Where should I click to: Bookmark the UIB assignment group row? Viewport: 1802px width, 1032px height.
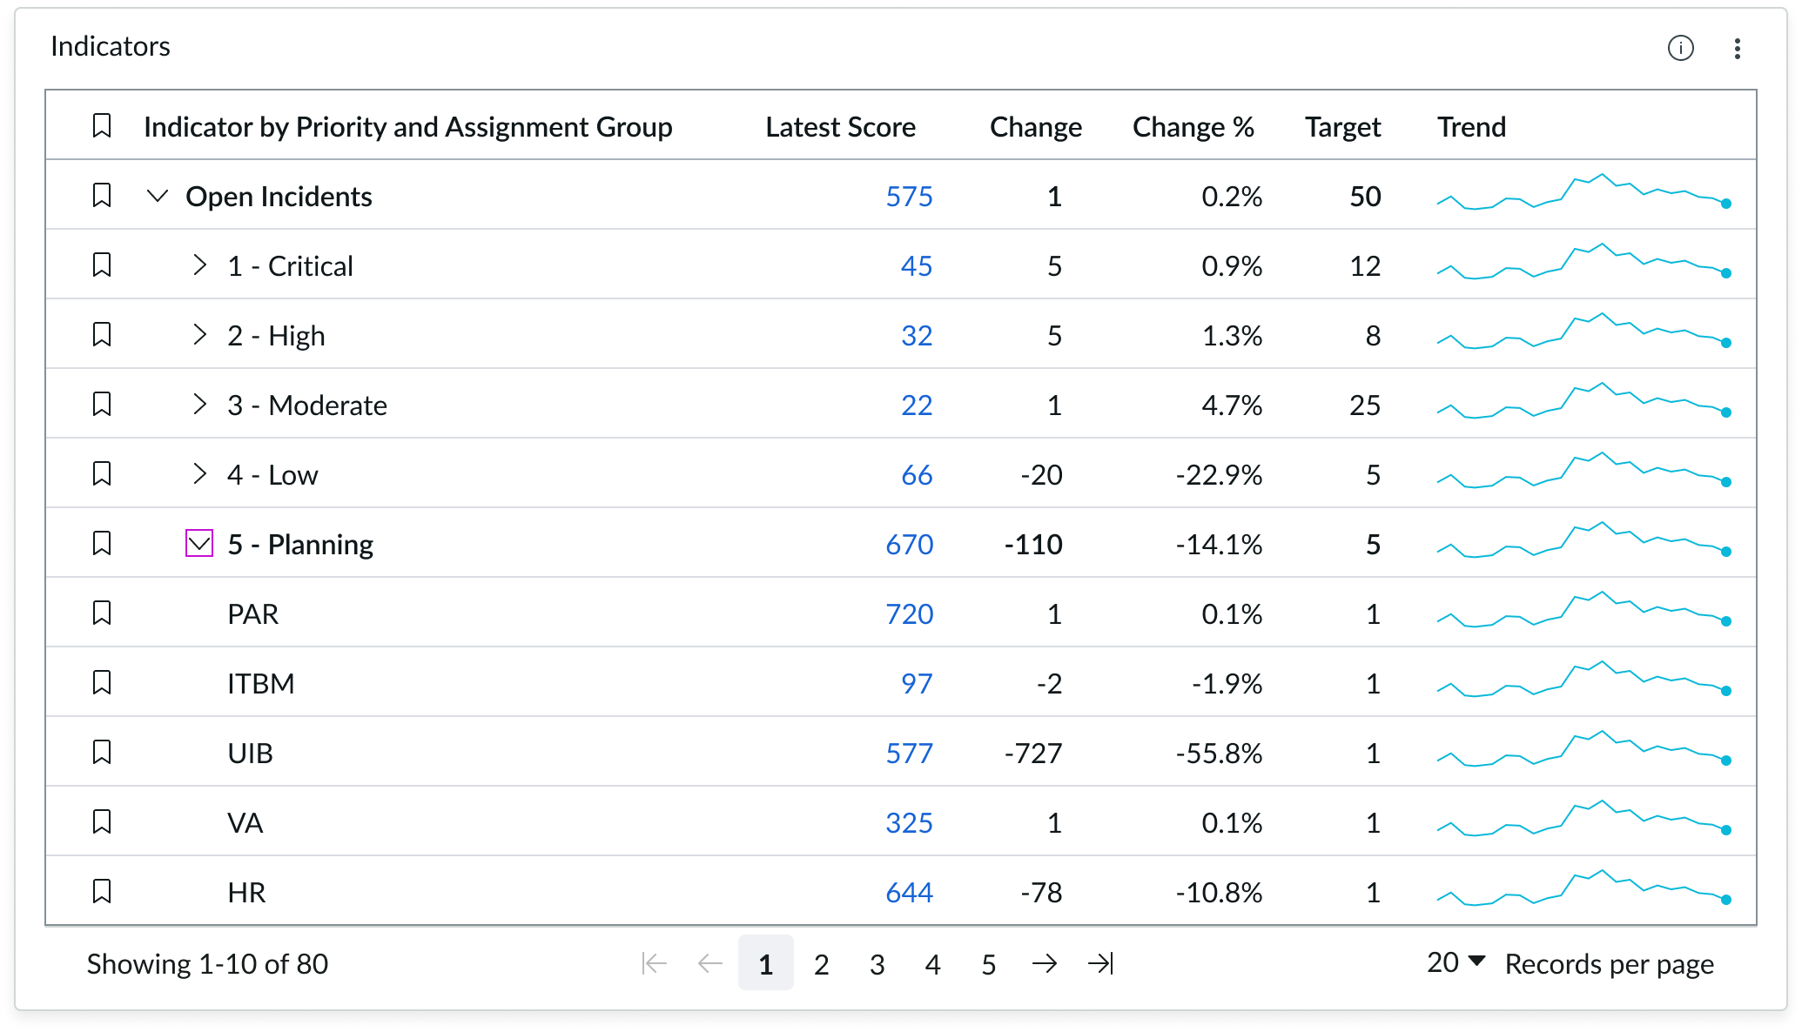click(x=102, y=752)
